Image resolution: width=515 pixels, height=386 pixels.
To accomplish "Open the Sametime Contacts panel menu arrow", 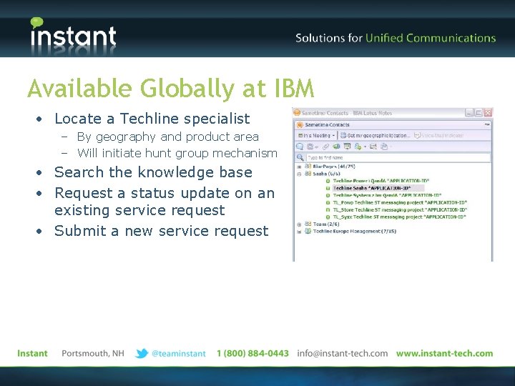I will (x=487, y=124).
